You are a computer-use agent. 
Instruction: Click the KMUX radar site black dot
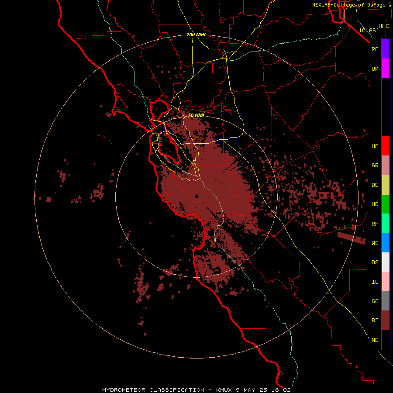click(196, 196)
